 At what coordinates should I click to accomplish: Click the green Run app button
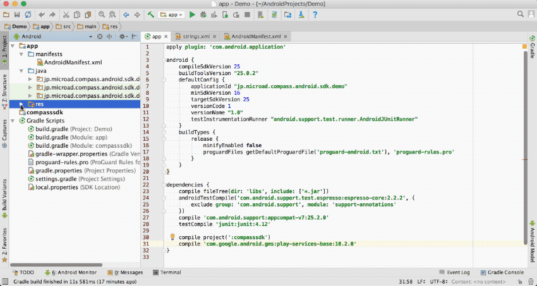(191, 14)
